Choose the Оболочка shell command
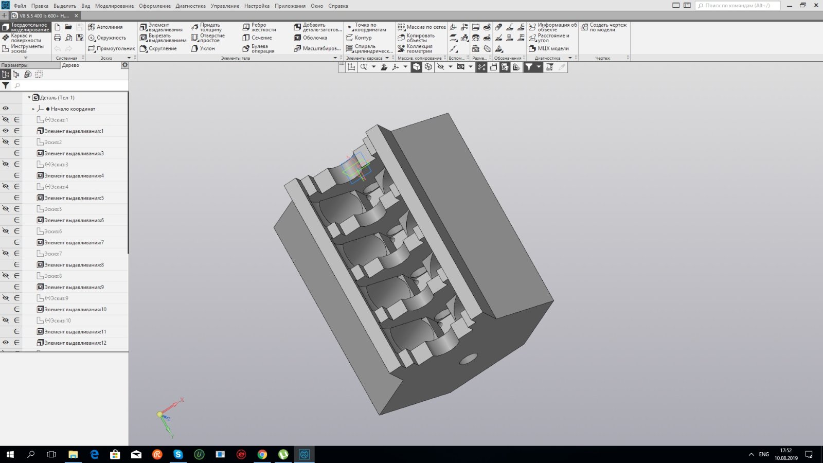 (x=311, y=38)
